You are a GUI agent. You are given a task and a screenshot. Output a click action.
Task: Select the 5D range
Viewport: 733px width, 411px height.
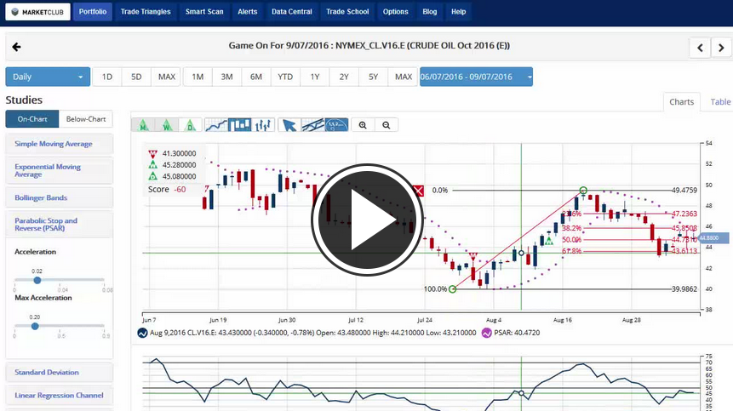(136, 77)
